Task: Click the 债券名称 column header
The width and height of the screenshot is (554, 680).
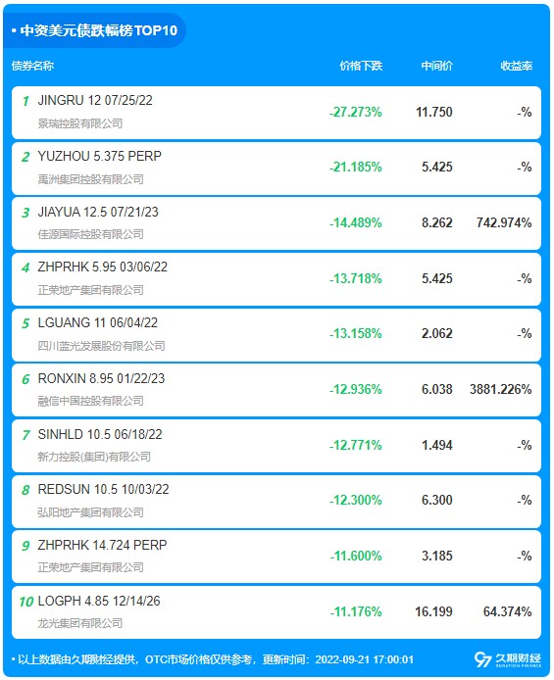Action: [x=33, y=66]
